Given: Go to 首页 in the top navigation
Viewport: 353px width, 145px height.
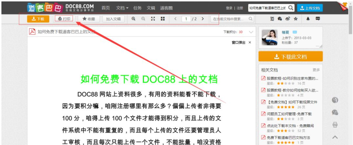Looking at the screenshot, I should pyautogui.click(x=106, y=8).
